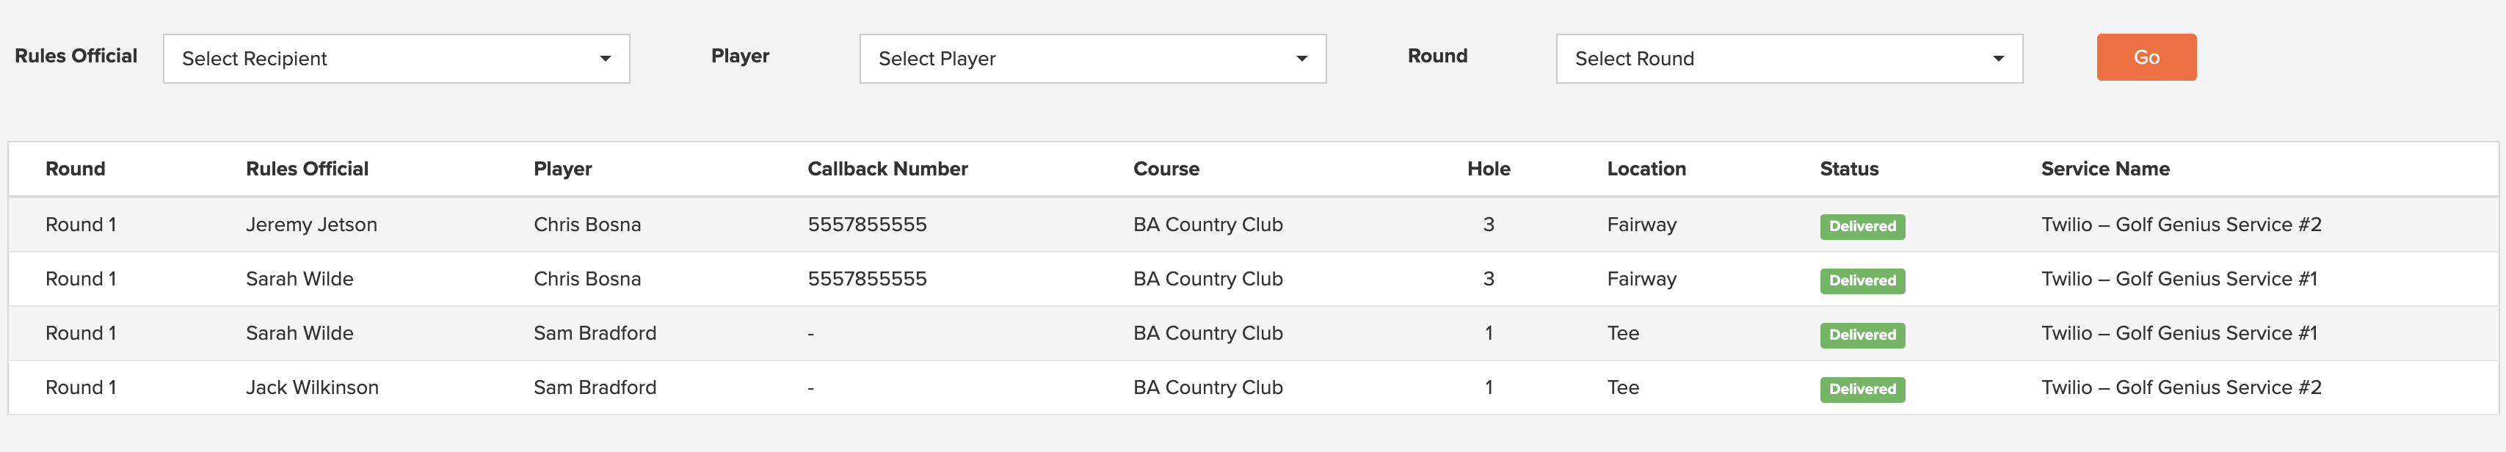Image resolution: width=2506 pixels, height=452 pixels.
Task: Select the Jeremy Jetson rules official cell
Action: click(x=311, y=225)
